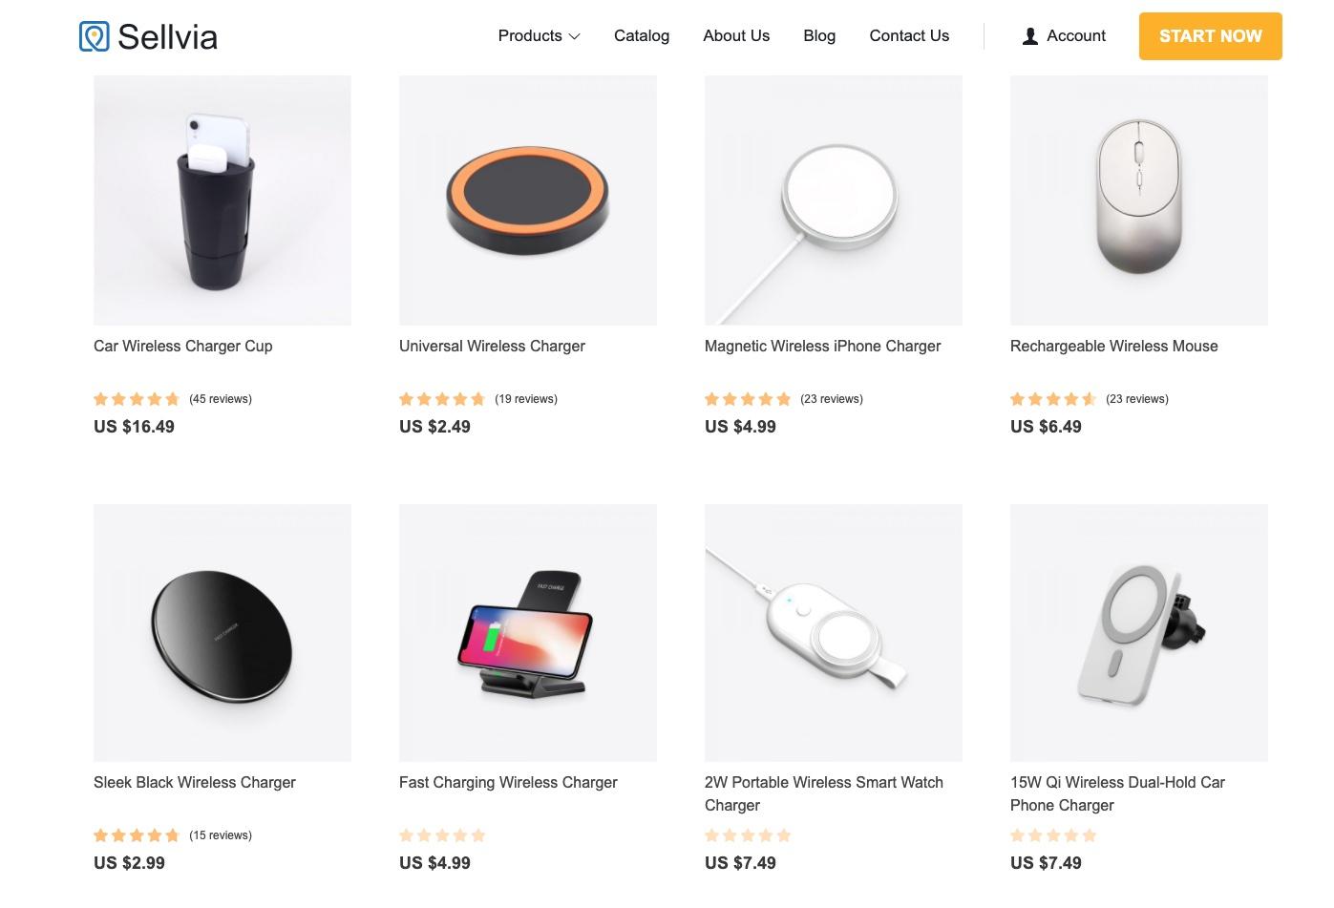The image size is (1334, 908).
Task: Click star rating of Rechargeable Wireless Mouse
Action: pyautogui.click(x=1053, y=399)
